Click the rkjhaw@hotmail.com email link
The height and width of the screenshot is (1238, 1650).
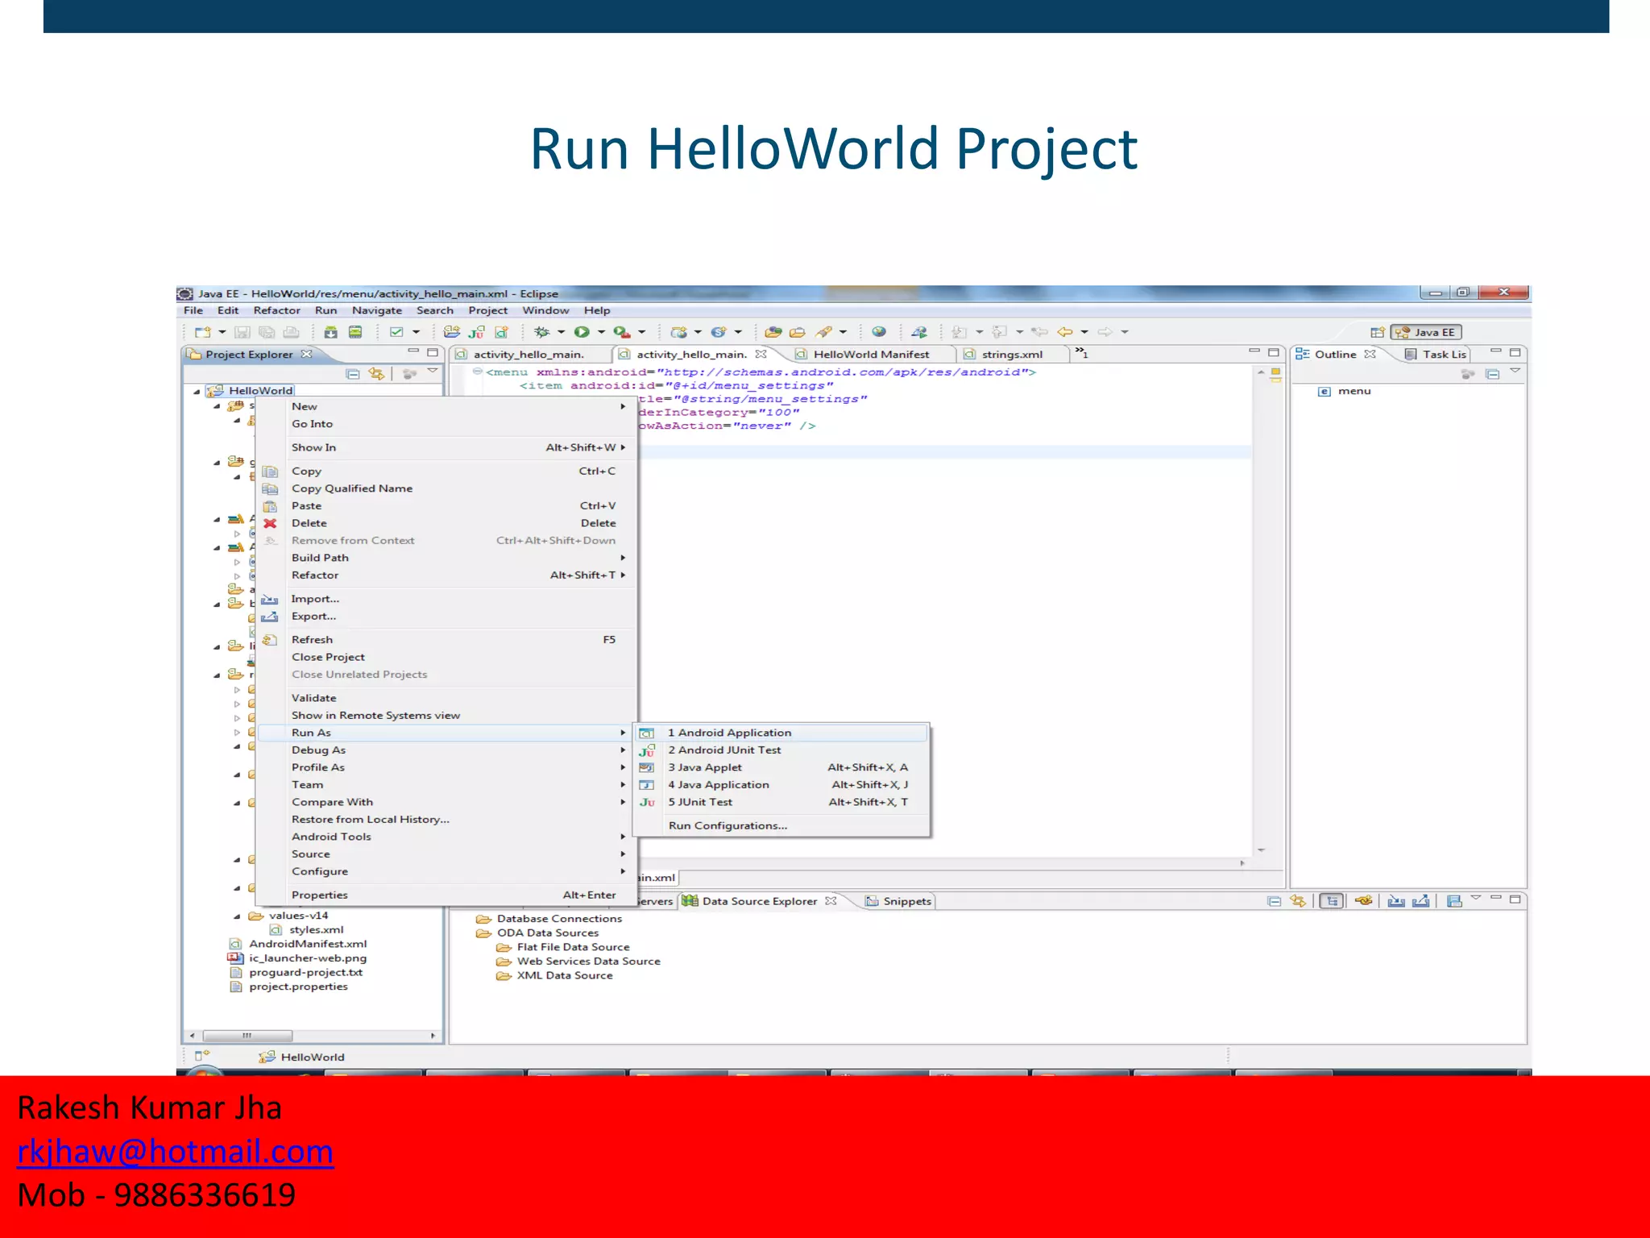point(175,1152)
